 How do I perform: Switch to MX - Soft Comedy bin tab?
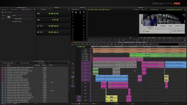(25, 63)
